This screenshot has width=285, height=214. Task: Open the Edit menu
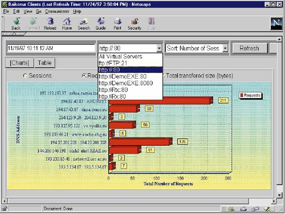[17, 12]
